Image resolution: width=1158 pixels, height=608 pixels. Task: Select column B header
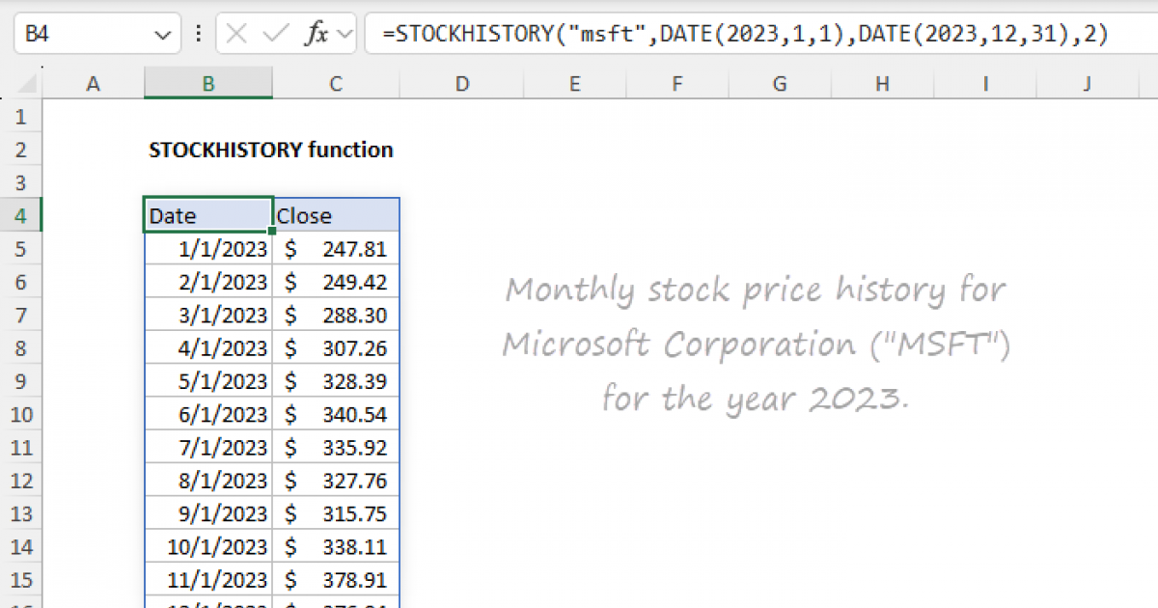tap(208, 84)
